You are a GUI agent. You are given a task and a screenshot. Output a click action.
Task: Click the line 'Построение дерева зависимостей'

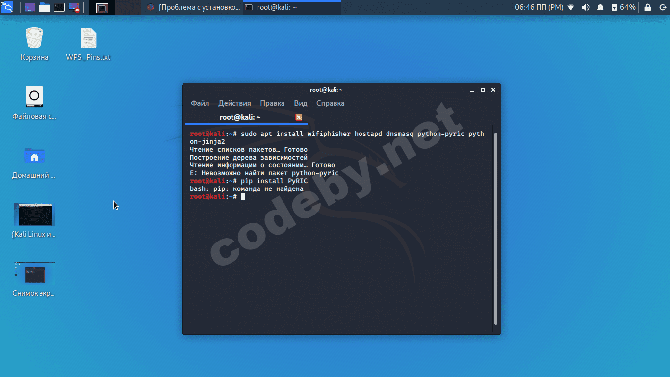[249, 158]
